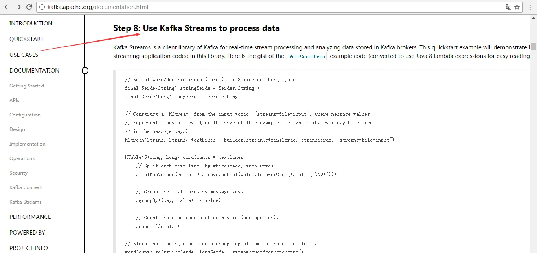Screen dimensions: 537x253
Task: Click the browser back arrow
Action: tap(7, 7)
